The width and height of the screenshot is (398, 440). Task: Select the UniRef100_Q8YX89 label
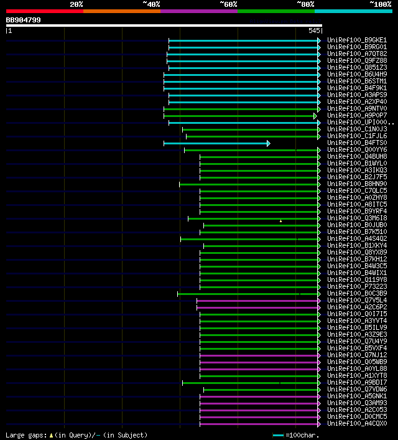[357, 252]
